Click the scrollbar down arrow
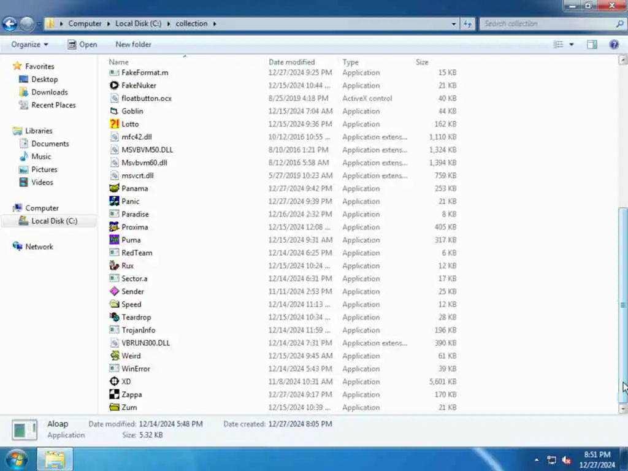Screen dimensions: 628x471 623,409
